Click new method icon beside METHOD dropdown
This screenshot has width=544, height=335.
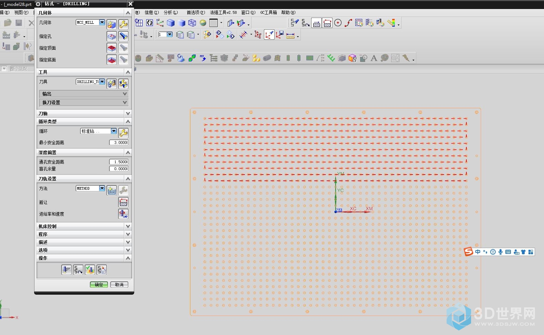[x=112, y=190]
